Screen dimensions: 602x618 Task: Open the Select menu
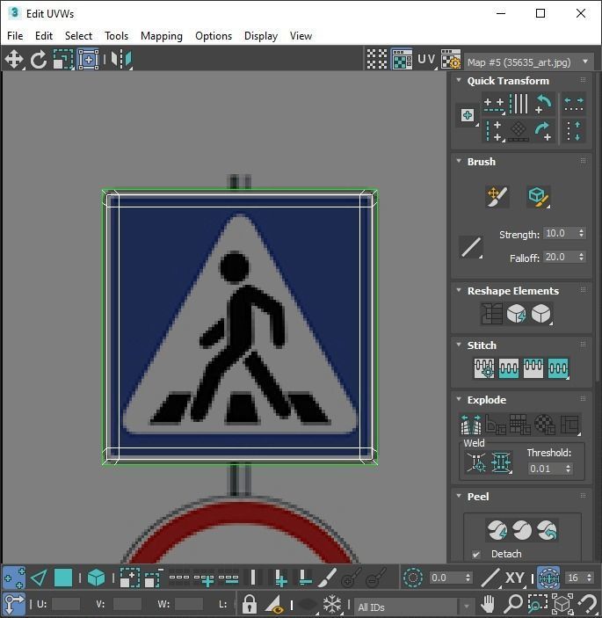pos(78,36)
